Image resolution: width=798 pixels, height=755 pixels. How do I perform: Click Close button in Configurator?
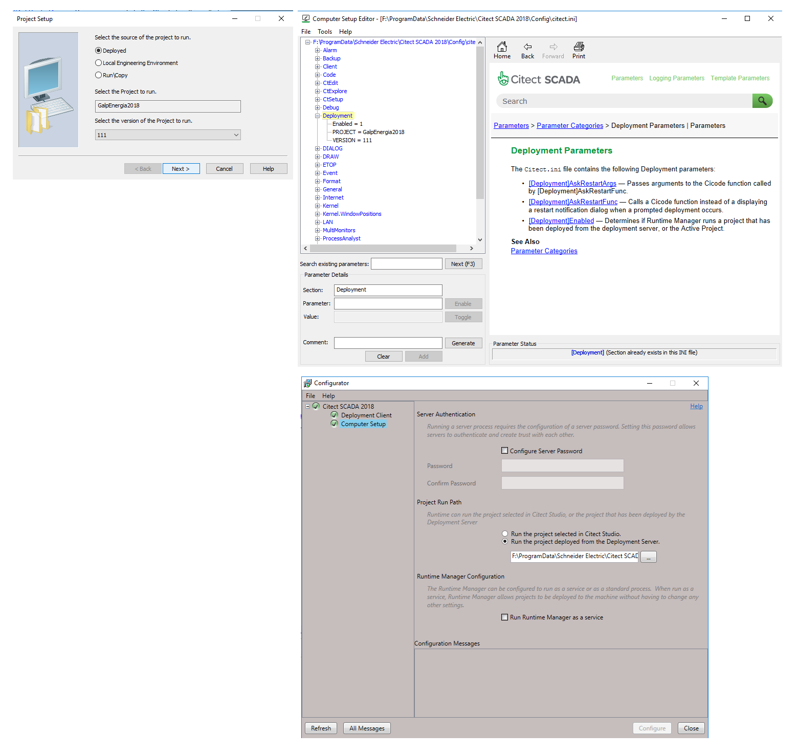[x=691, y=728]
